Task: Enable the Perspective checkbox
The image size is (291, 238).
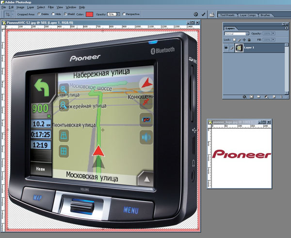Action: [124, 14]
